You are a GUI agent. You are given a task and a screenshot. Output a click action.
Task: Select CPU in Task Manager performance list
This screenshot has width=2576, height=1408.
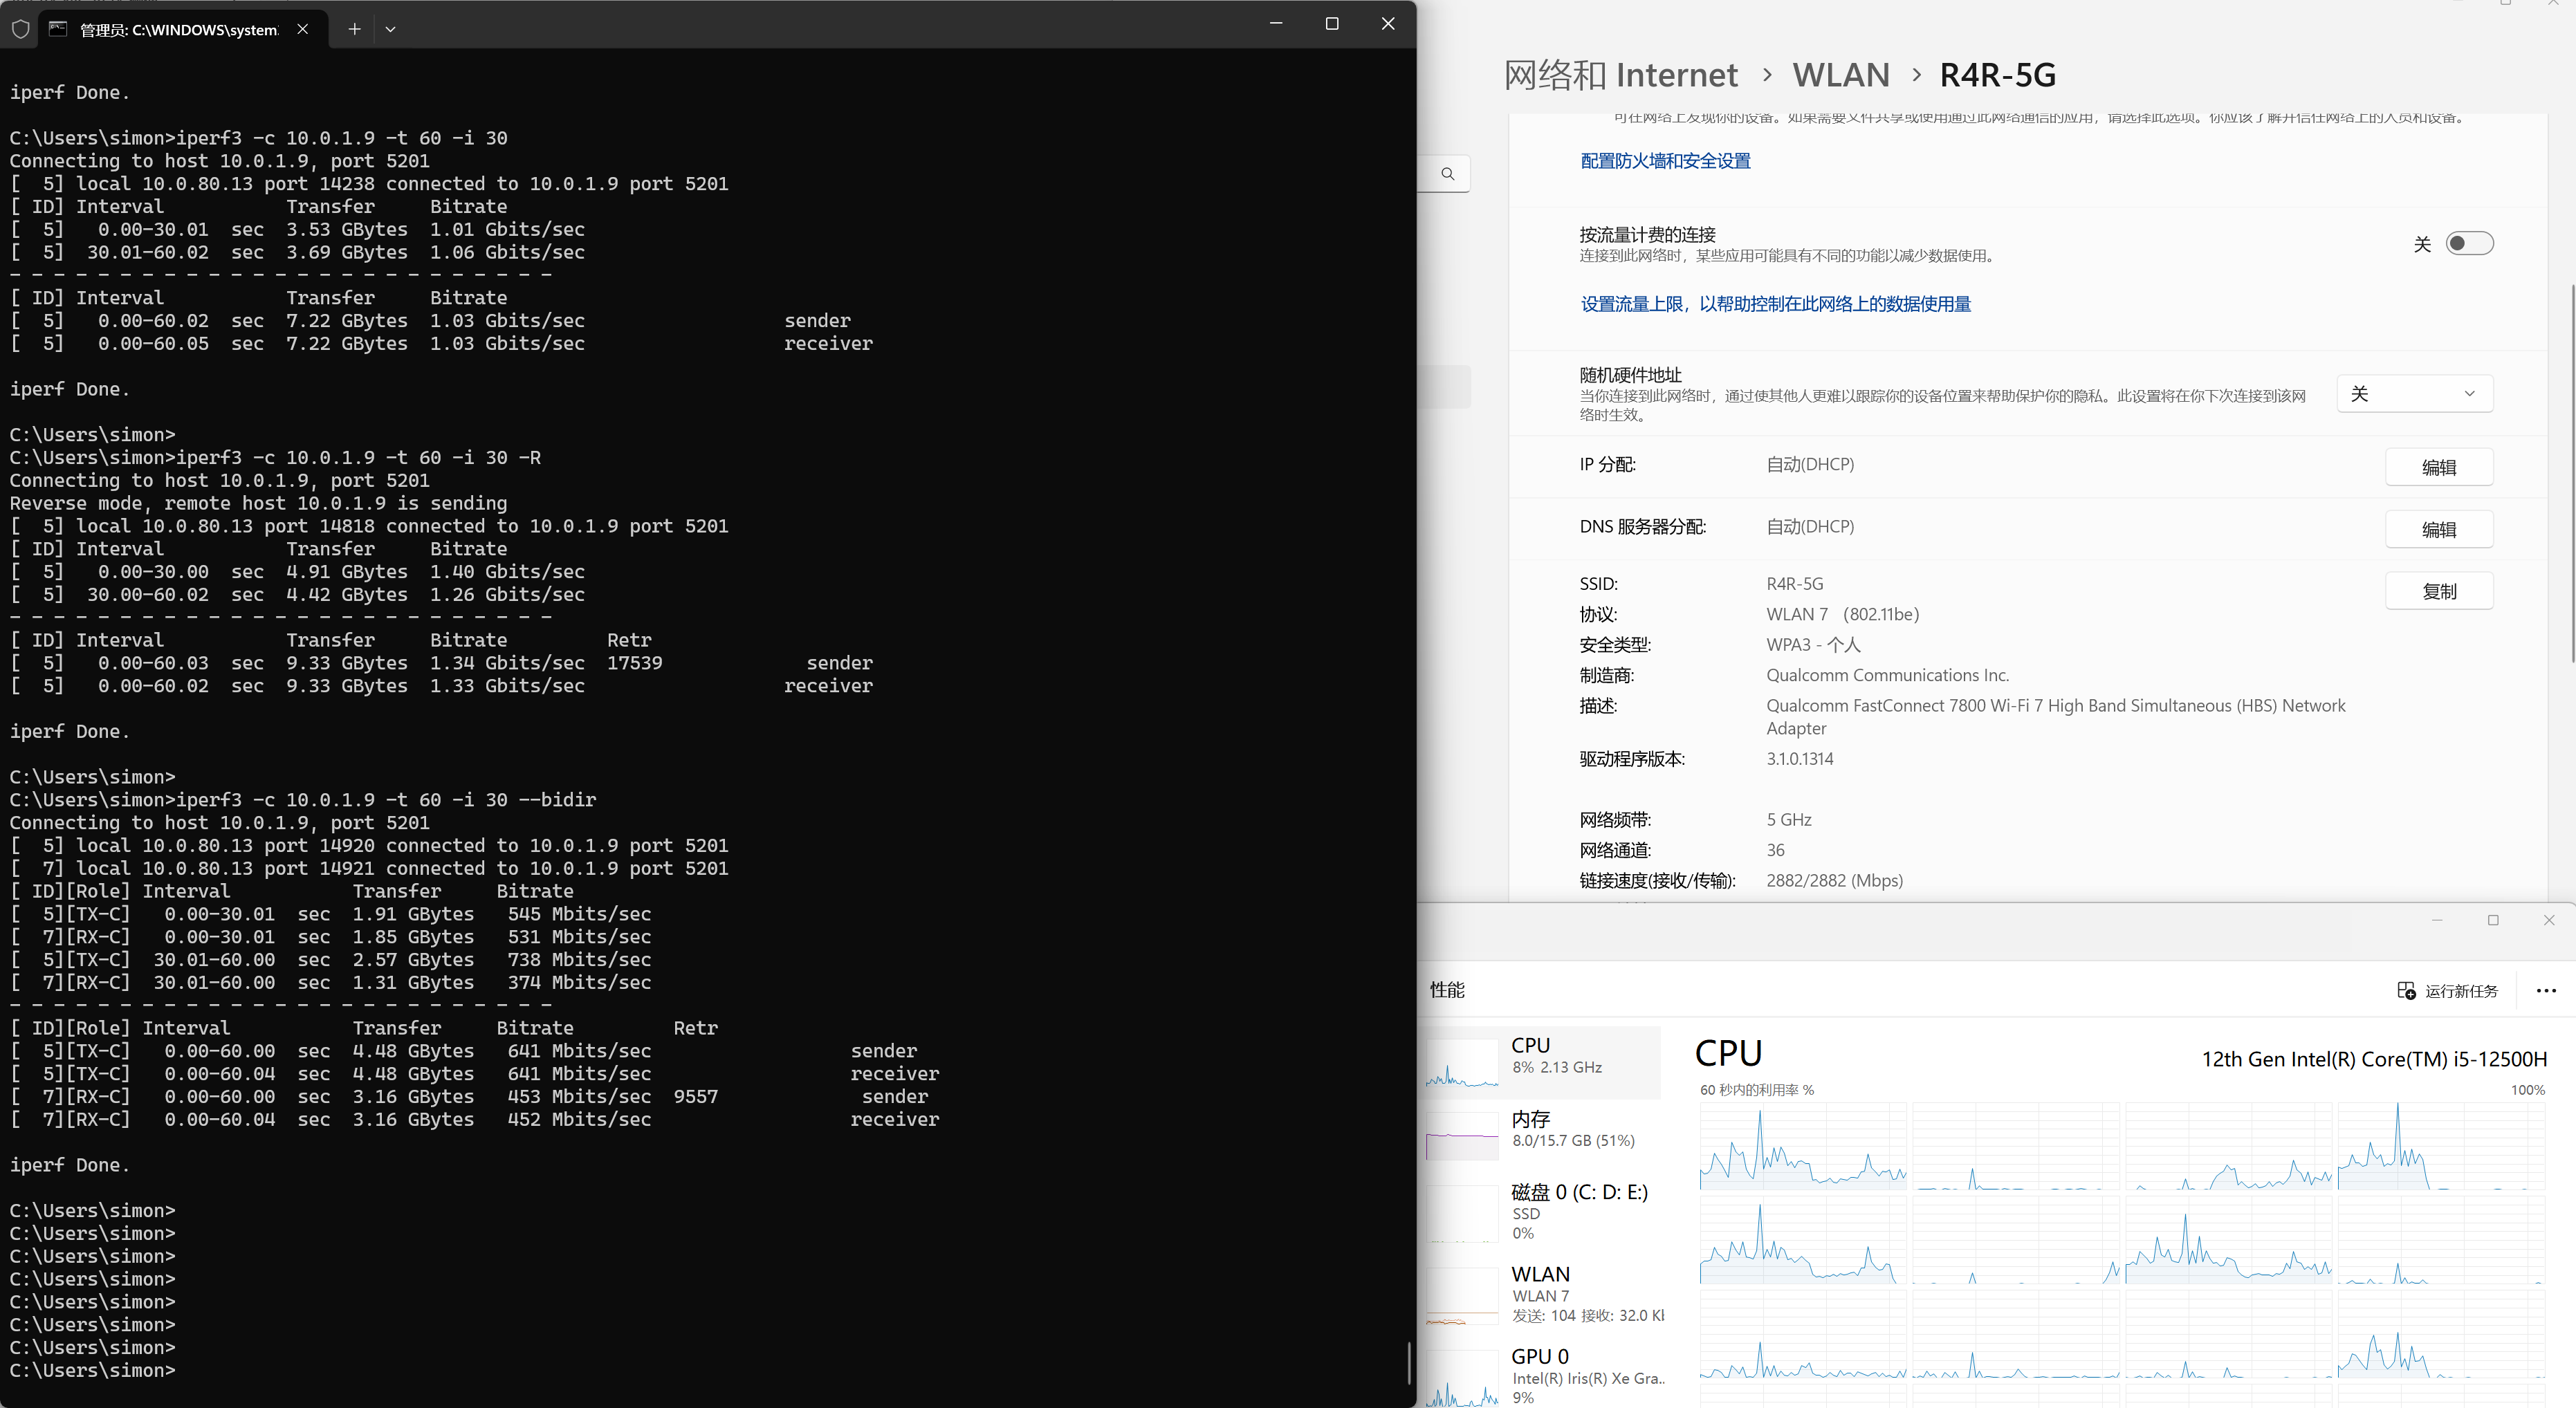pyautogui.click(x=1541, y=1062)
